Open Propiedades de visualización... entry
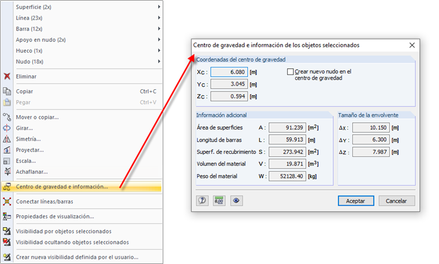The width and height of the screenshot is (439, 264). [x=82, y=216]
